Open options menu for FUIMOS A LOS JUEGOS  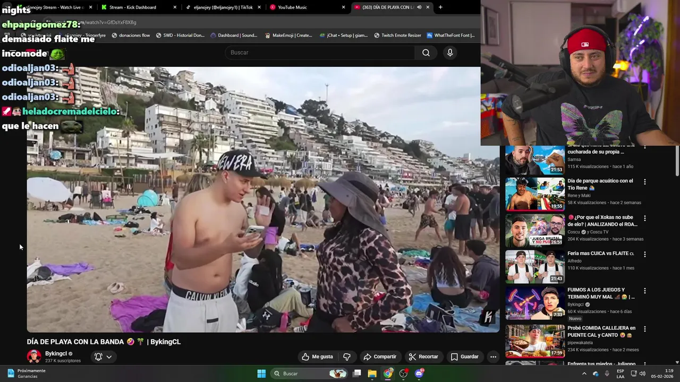pyautogui.click(x=645, y=291)
